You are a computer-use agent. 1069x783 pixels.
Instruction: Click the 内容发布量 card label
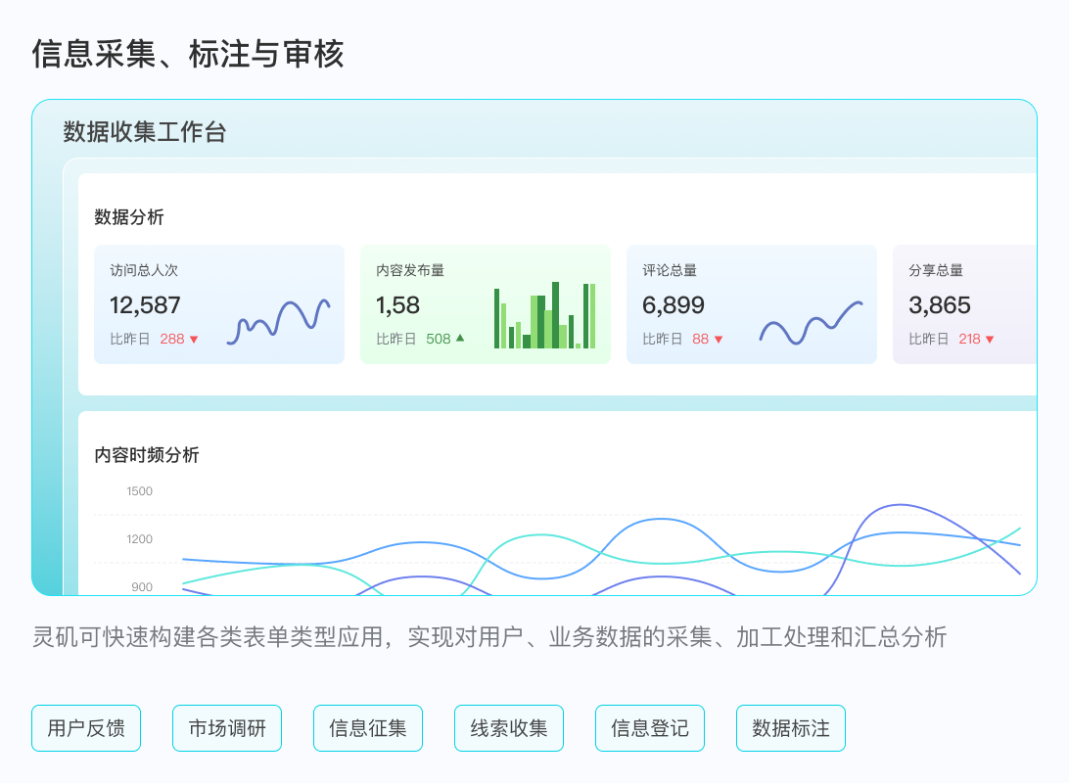410,270
